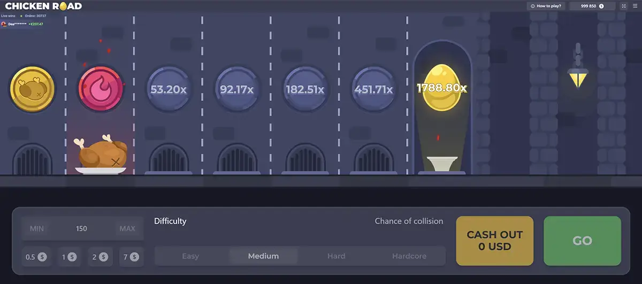Select the 92.17x multiplier coin
The height and width of the screenshot is (284, 642).
tap(236, 89)
